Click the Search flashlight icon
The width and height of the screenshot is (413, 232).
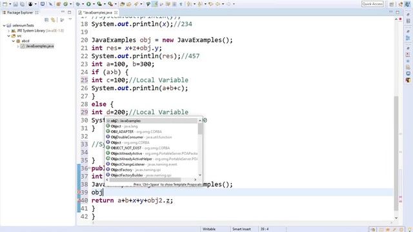136,4
